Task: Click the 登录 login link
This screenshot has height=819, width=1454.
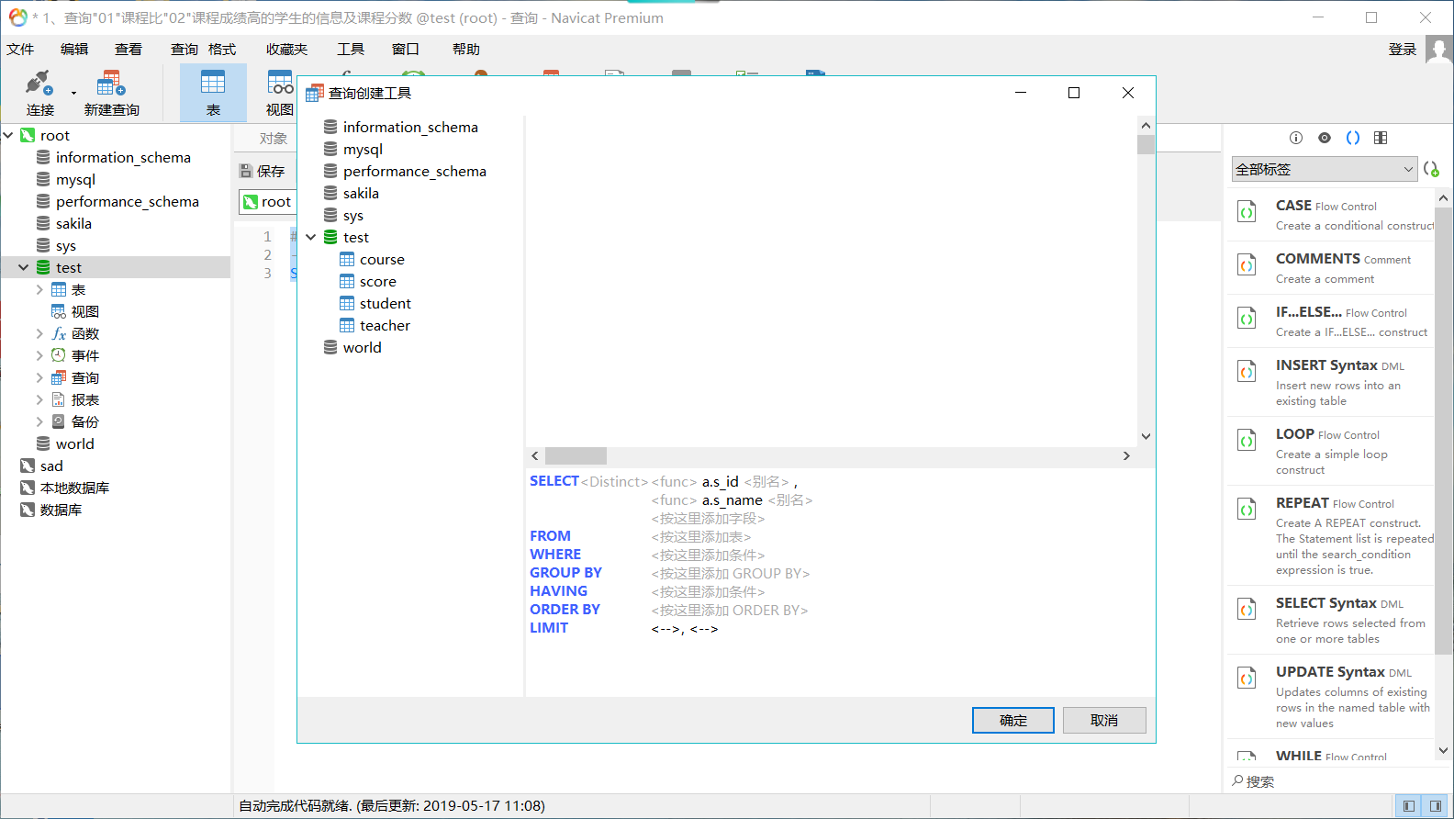Action: pos(1403,50)
